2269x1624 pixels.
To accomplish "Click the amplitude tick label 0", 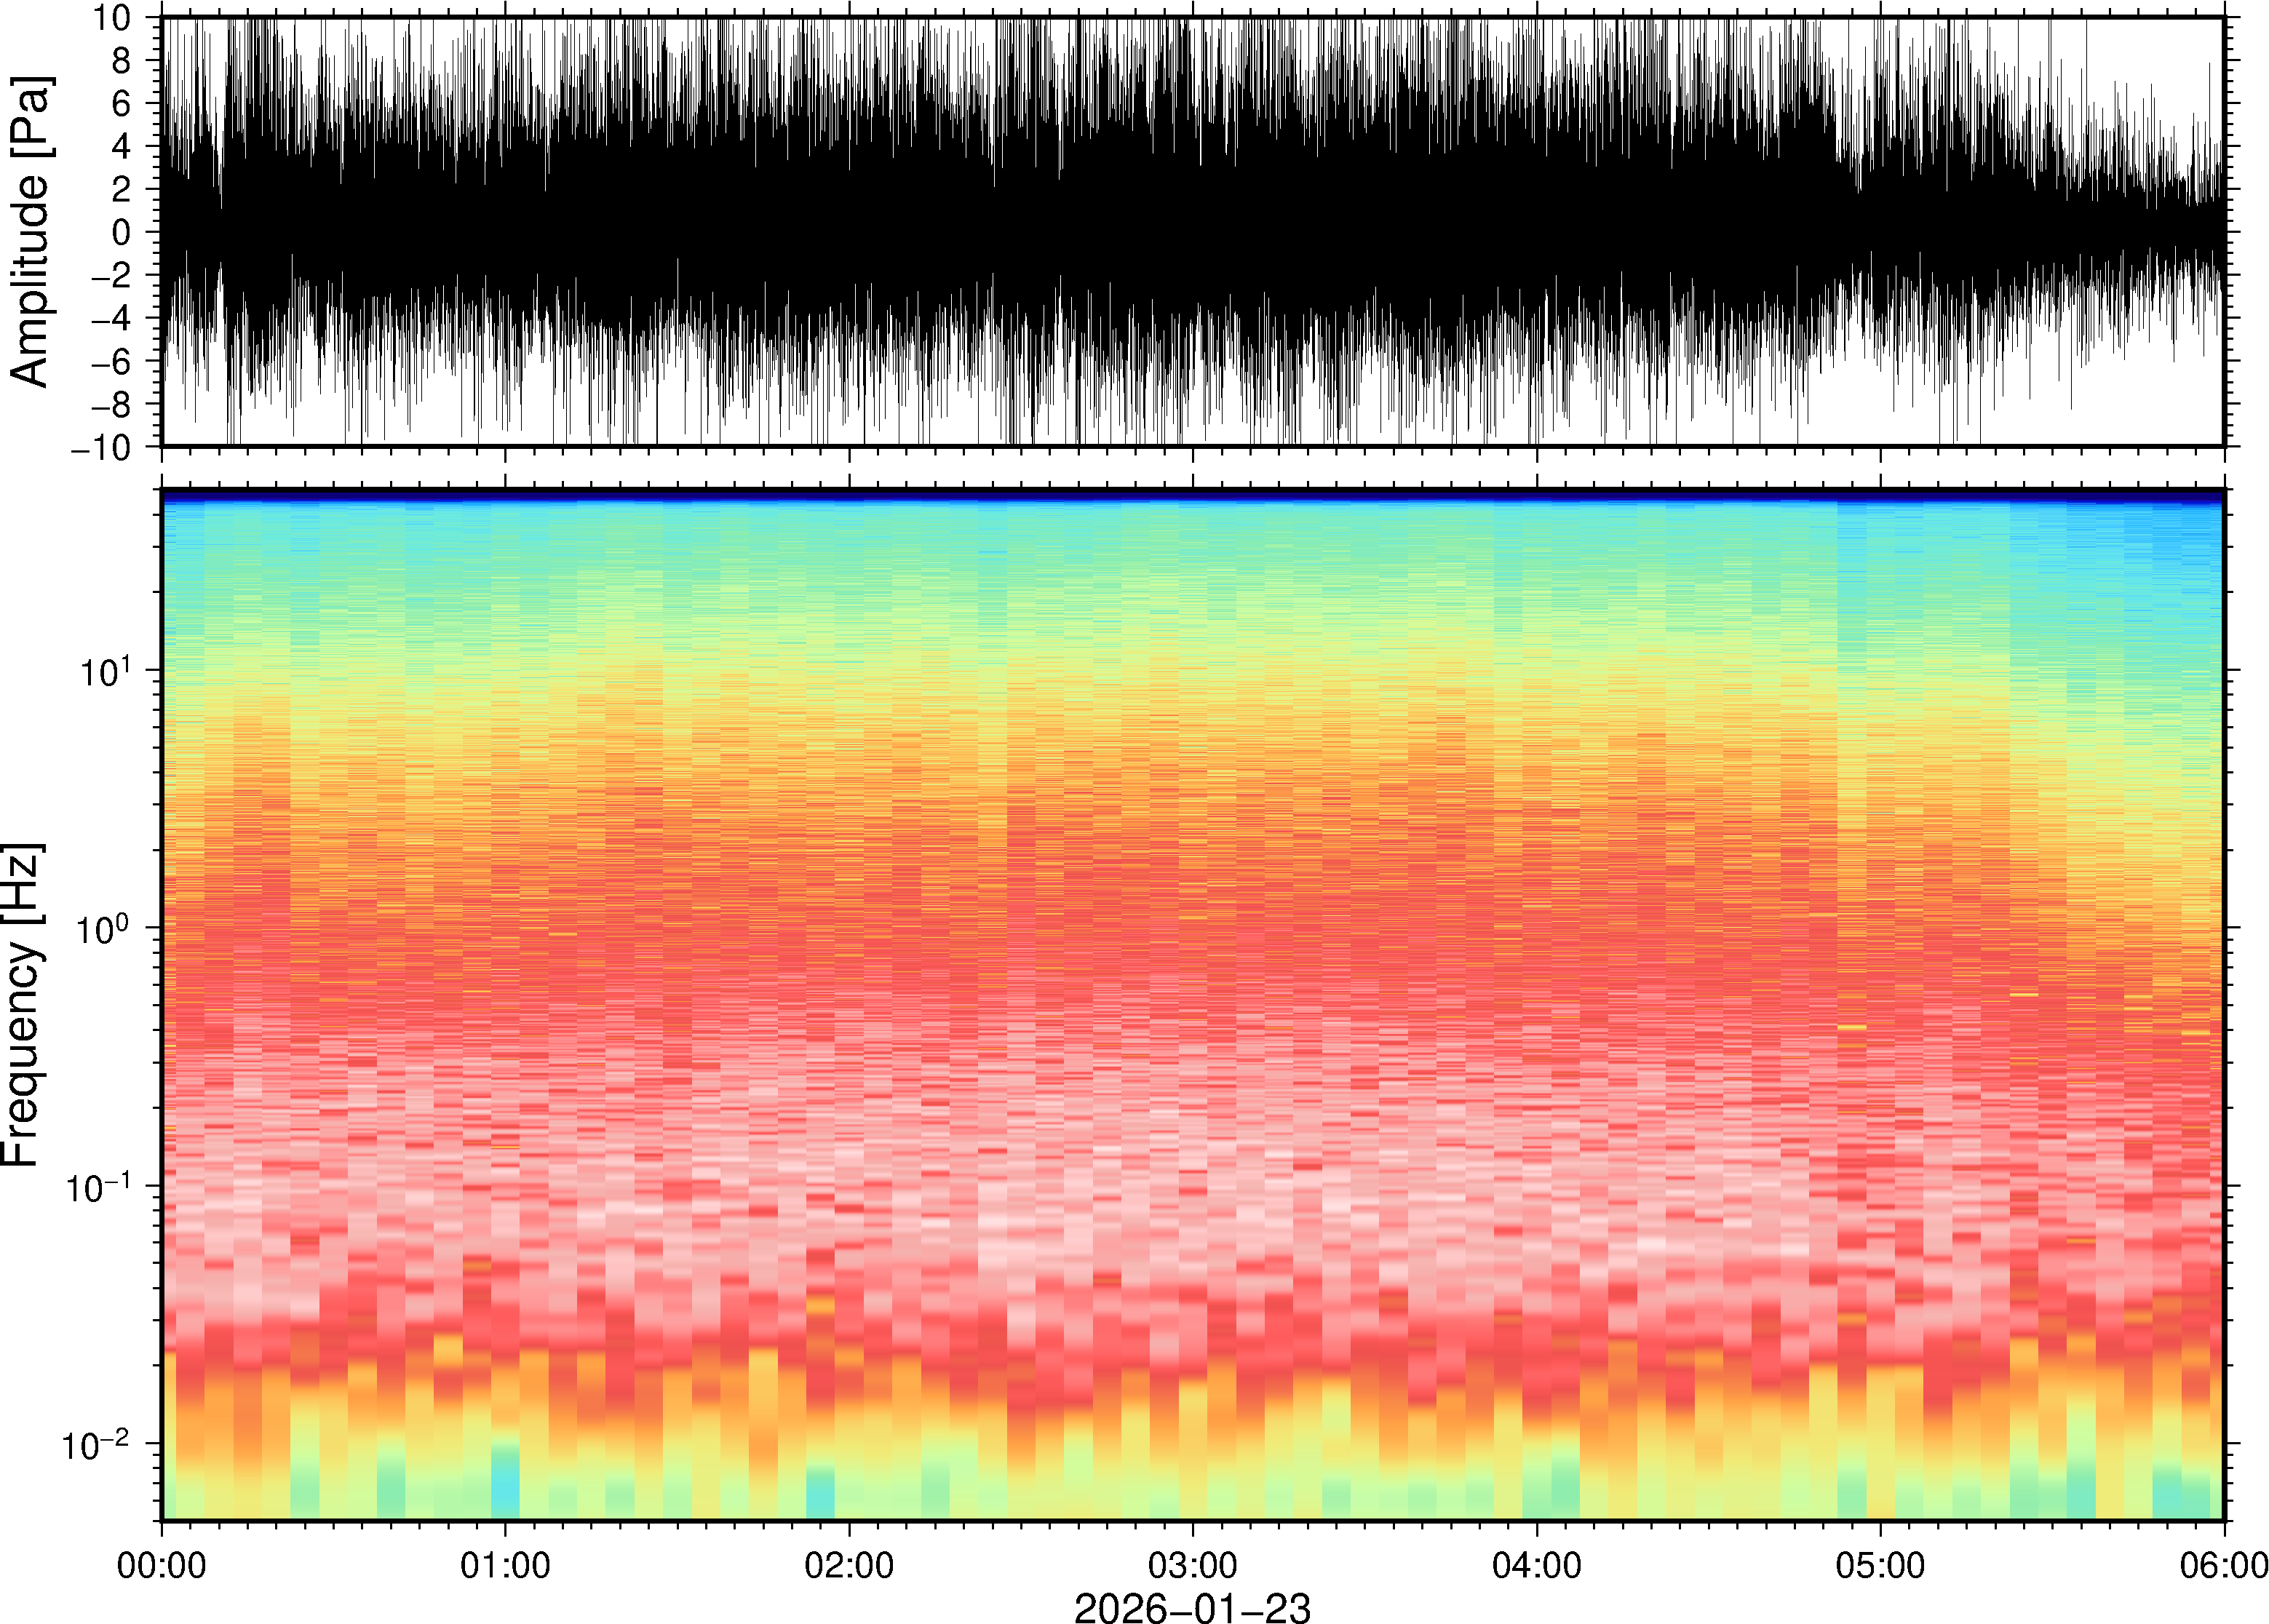I will click(x=122, y=232).
